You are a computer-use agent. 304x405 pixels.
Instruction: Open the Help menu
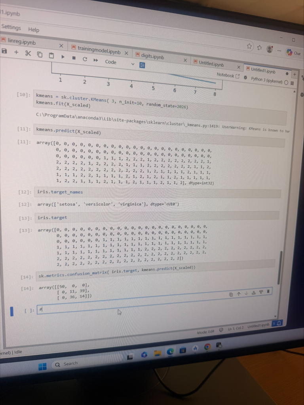(34, 30)
